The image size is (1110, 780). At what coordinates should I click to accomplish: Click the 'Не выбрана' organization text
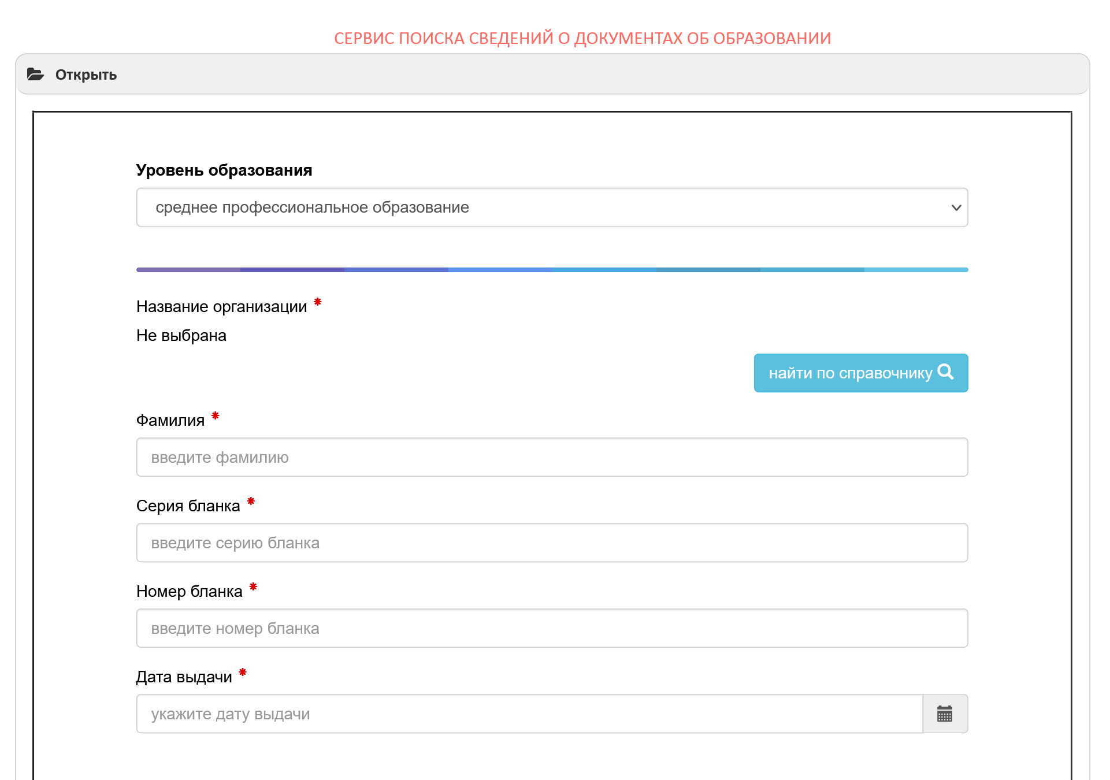pos(181,336)
